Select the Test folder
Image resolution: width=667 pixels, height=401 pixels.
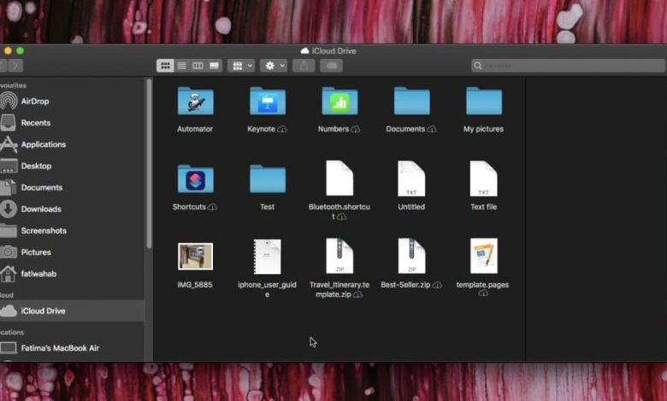point(268,178)
